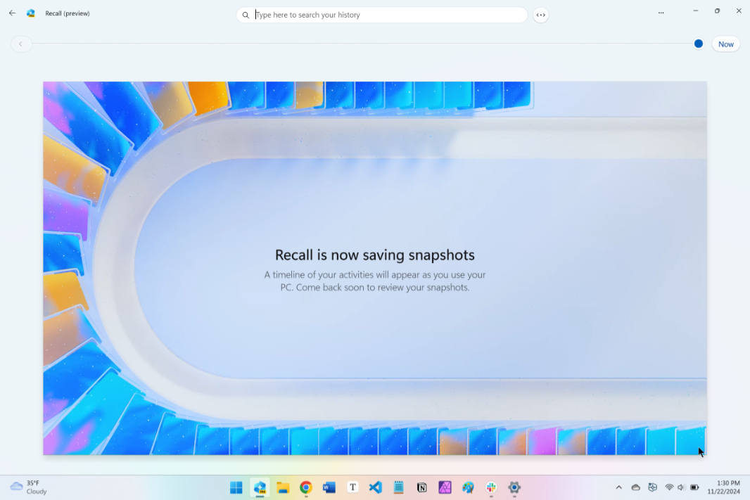750x500 pixels.
Task: Click the left chevron on the timeline
Action: pos(21,44)
